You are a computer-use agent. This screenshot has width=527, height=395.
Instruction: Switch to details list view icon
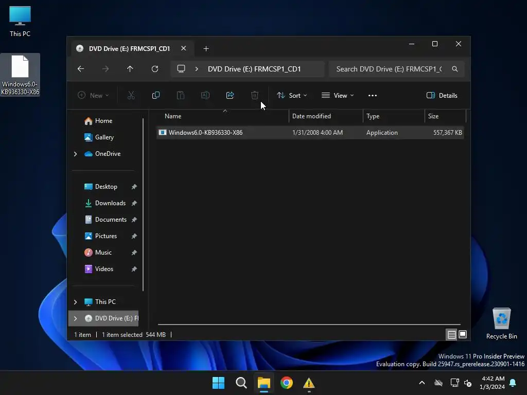point(451,334)
